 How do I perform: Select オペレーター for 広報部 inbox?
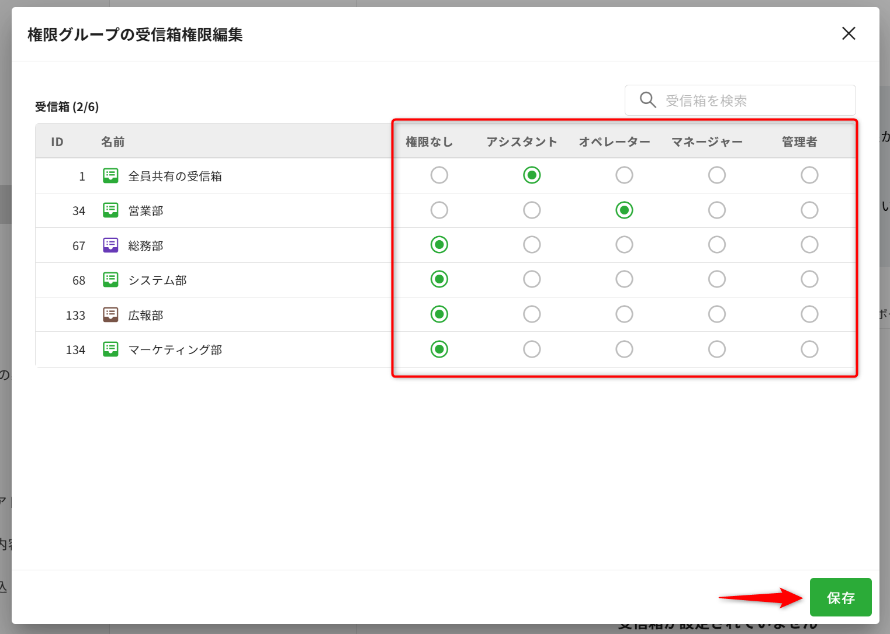(x=624, y=314)
